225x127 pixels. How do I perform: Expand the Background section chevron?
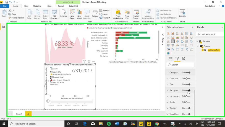[168, 90]
